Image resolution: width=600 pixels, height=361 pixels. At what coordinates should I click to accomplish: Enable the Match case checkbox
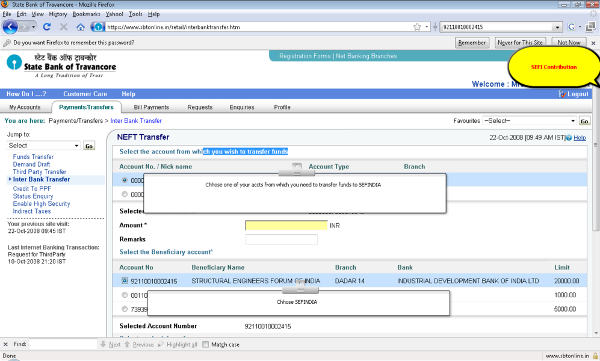[206, 345]
